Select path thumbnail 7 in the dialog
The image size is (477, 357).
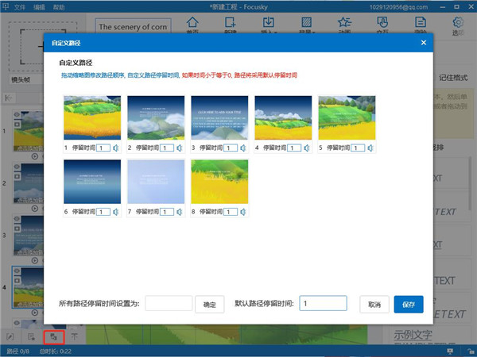156,182
